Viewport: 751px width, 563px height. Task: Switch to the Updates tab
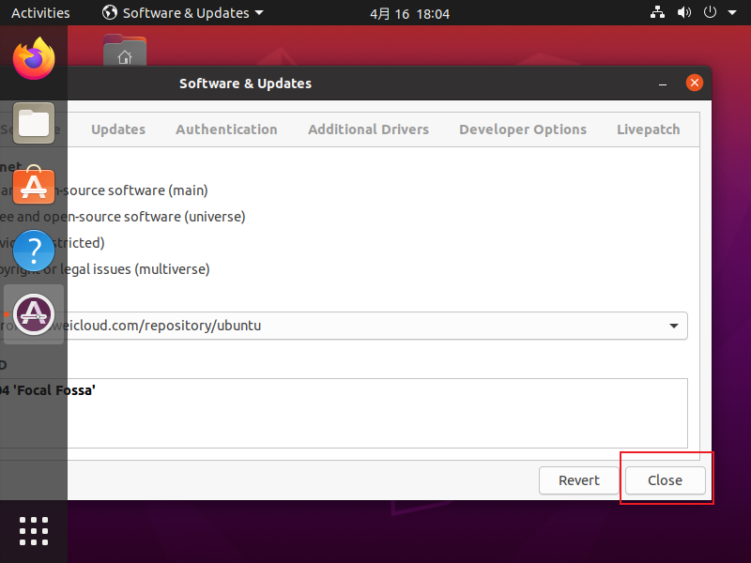[x=118, y=129]
